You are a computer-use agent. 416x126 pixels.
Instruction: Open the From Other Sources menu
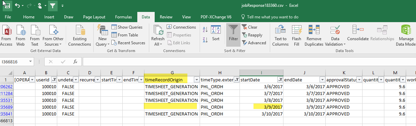tap(53, 36)
